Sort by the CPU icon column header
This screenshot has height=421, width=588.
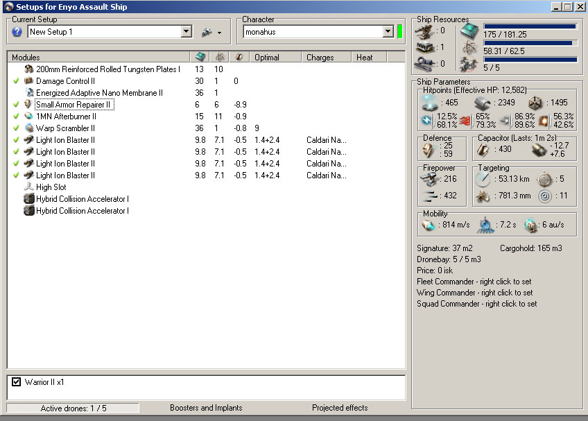(200, 58)
